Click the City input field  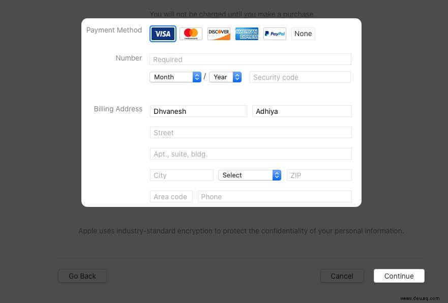(x=182, y=175)
